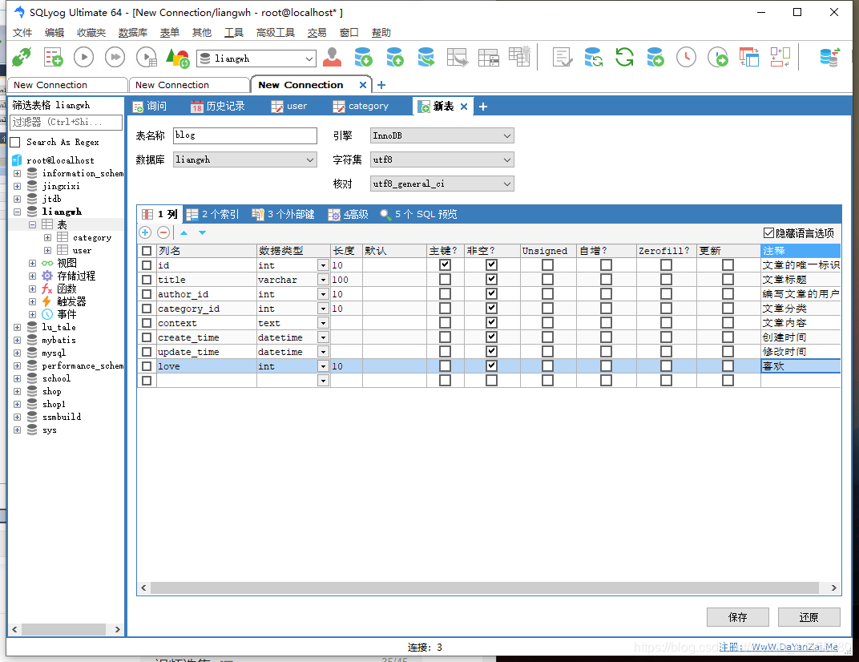The height and width of the screenshot is (662, 859).
Task: Open the 高级工具 menu
Action: [276, 33]
